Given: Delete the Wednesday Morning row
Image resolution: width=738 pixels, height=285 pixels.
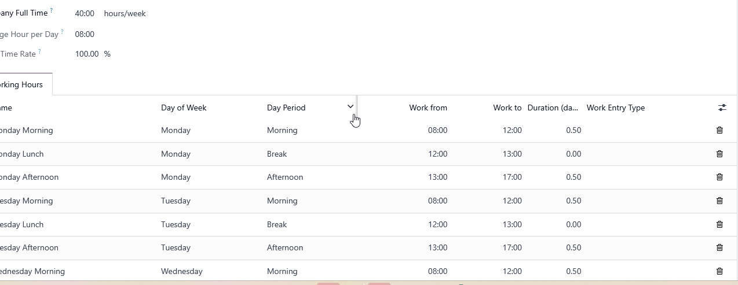Looking at the screenshot, I should [x=719, y=271].
